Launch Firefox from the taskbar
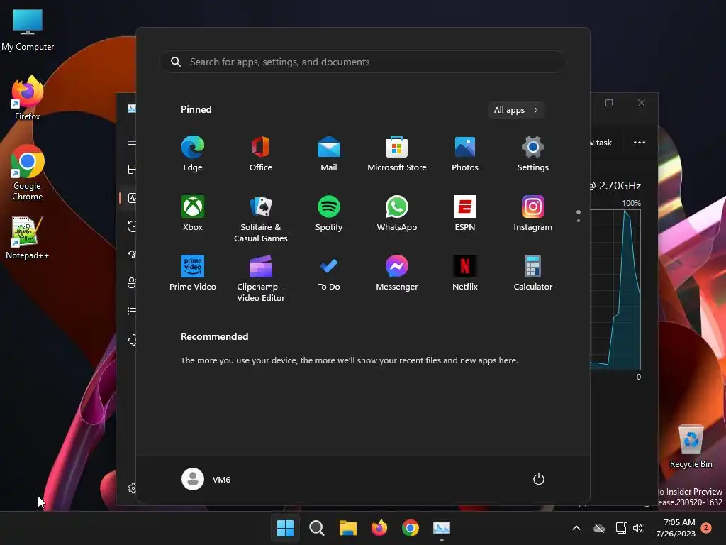This screenshot has height=545, width=726. (379, 528)
